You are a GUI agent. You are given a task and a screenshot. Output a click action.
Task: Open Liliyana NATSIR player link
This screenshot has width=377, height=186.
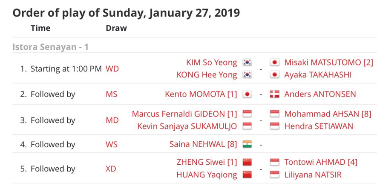pos(313,175)
